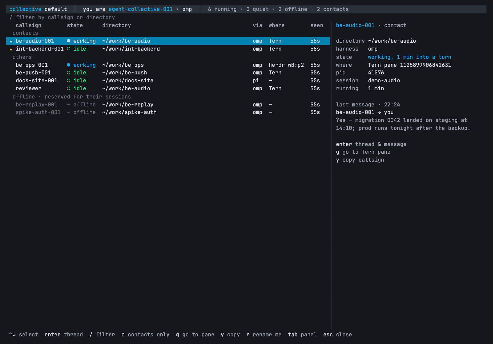Click 'y copy' in footer bar
Viewport: 493px width, 344px height.
(230, 335)
